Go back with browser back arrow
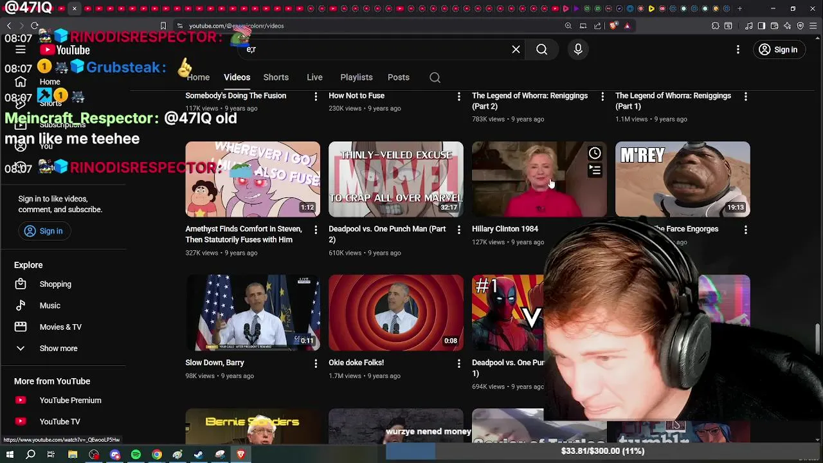This screenshot has height=463, width=823. click(x=9, y=26)
